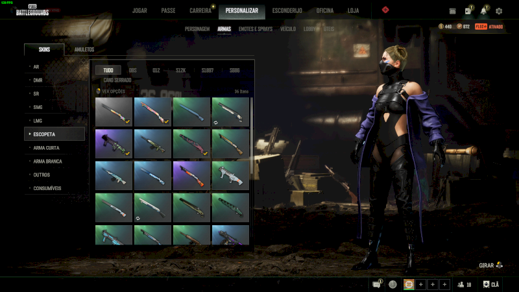This screenshot has height=292, width=519.
Task: Switch to the ÚTEIS sub-tab
Action: (x=329, y=29)
